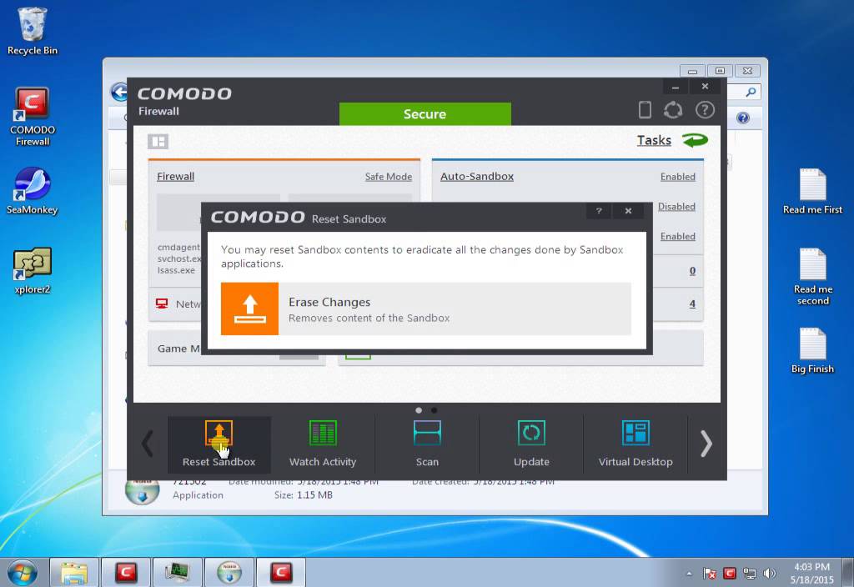
Task: Click the volume speaker tray icon
Action: click(769, 574)
